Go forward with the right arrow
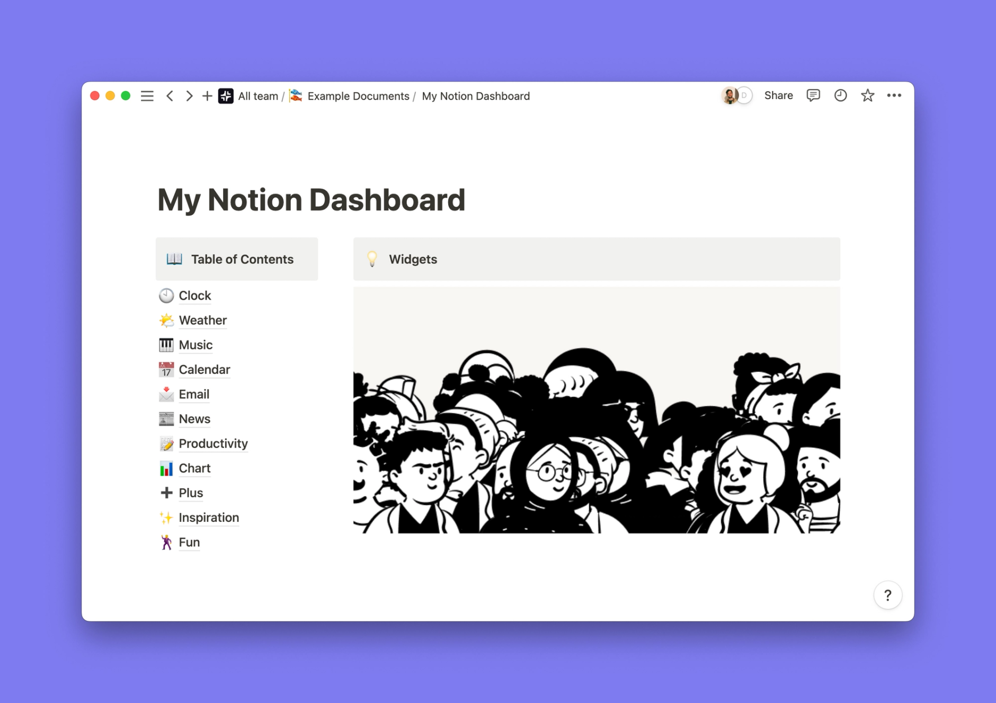The width and height of the screenshot is (996, 703). pyautogui.click(x=189, y=96)
